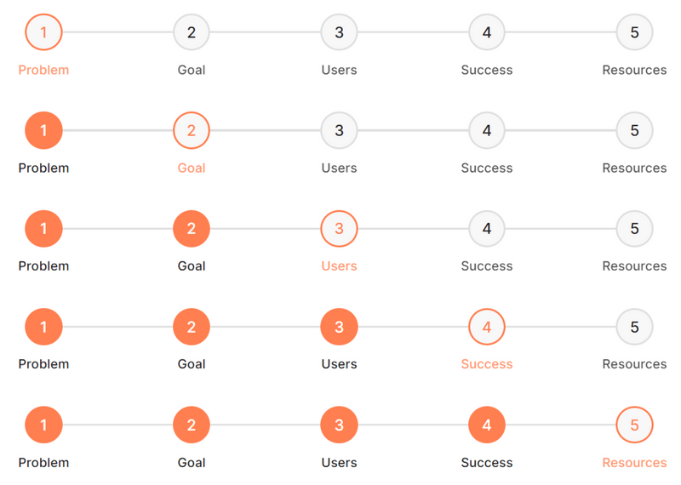
Task: Click gray step 4 in stepper with Users active
Action: [487, 229]
